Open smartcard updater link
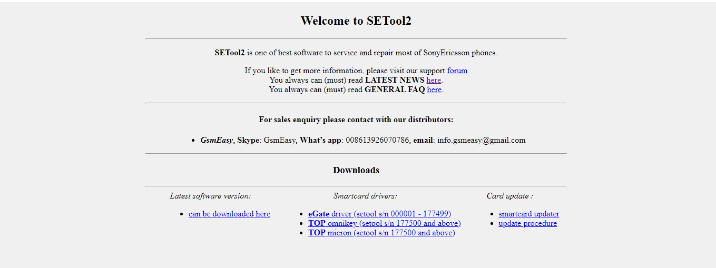The height and width of the screenshot is (268, 716). tap(529, 214)
